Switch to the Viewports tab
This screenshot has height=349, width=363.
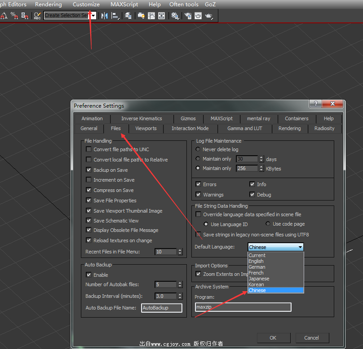click(146, 128)
